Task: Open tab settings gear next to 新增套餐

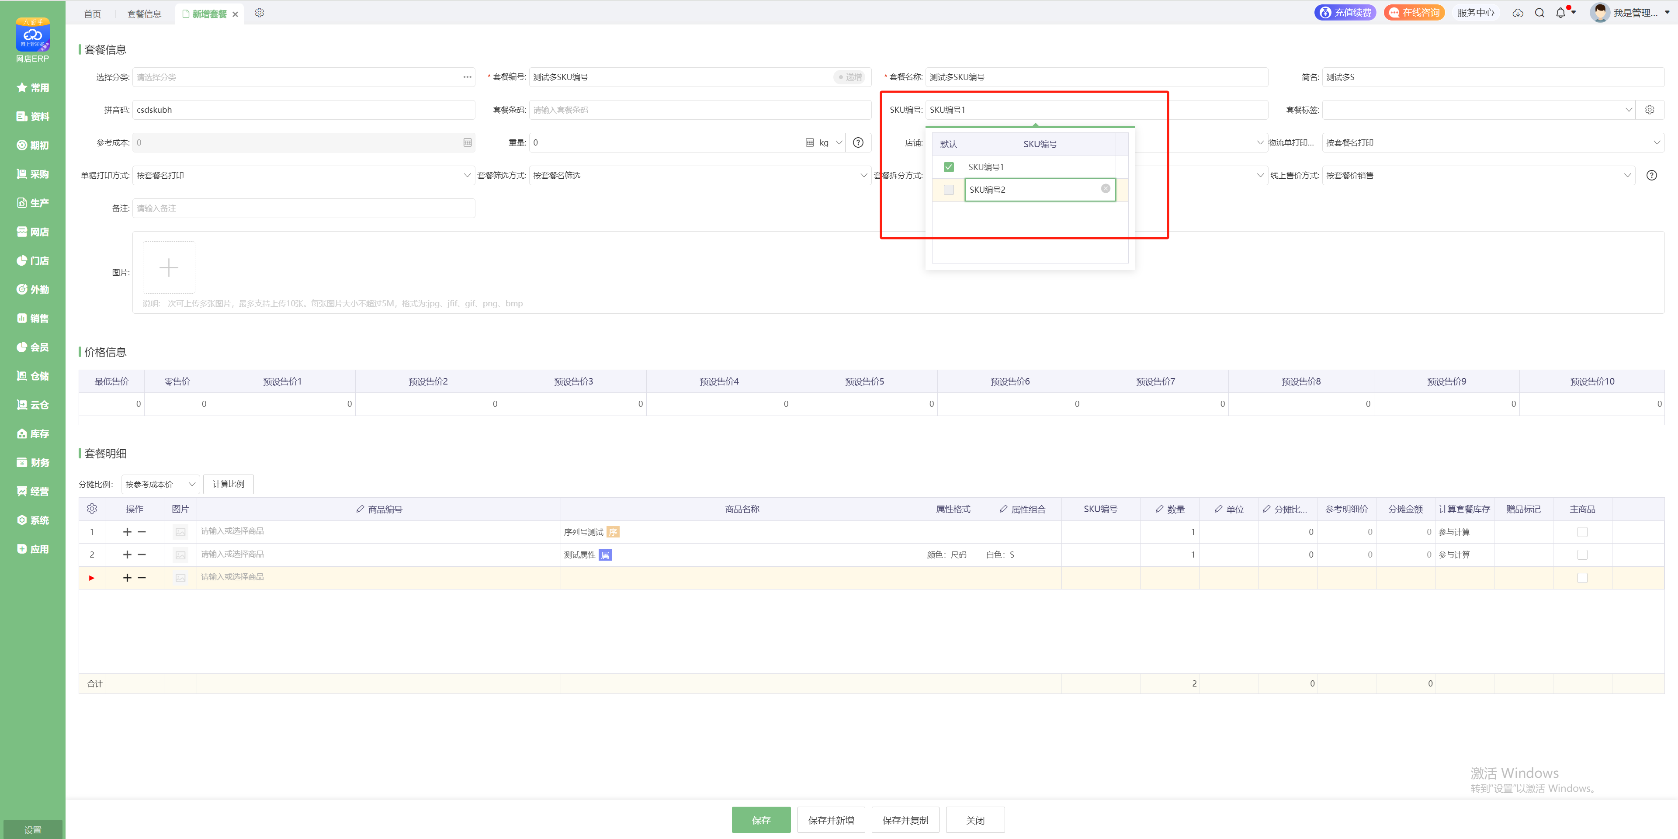Action: pos(259,13)
